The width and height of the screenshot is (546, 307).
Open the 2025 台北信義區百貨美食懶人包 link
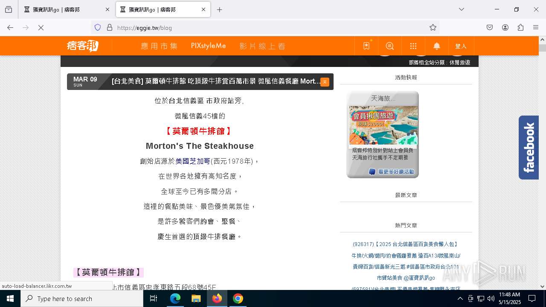click(x=405, y=244)
